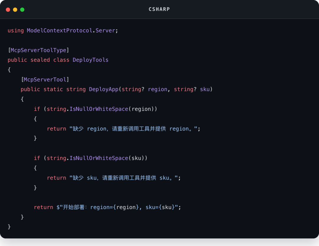Viewport: 319px width, 246px height.
Task: Click the 'DeployApp' method name
Action: click(x=104, y=89)
